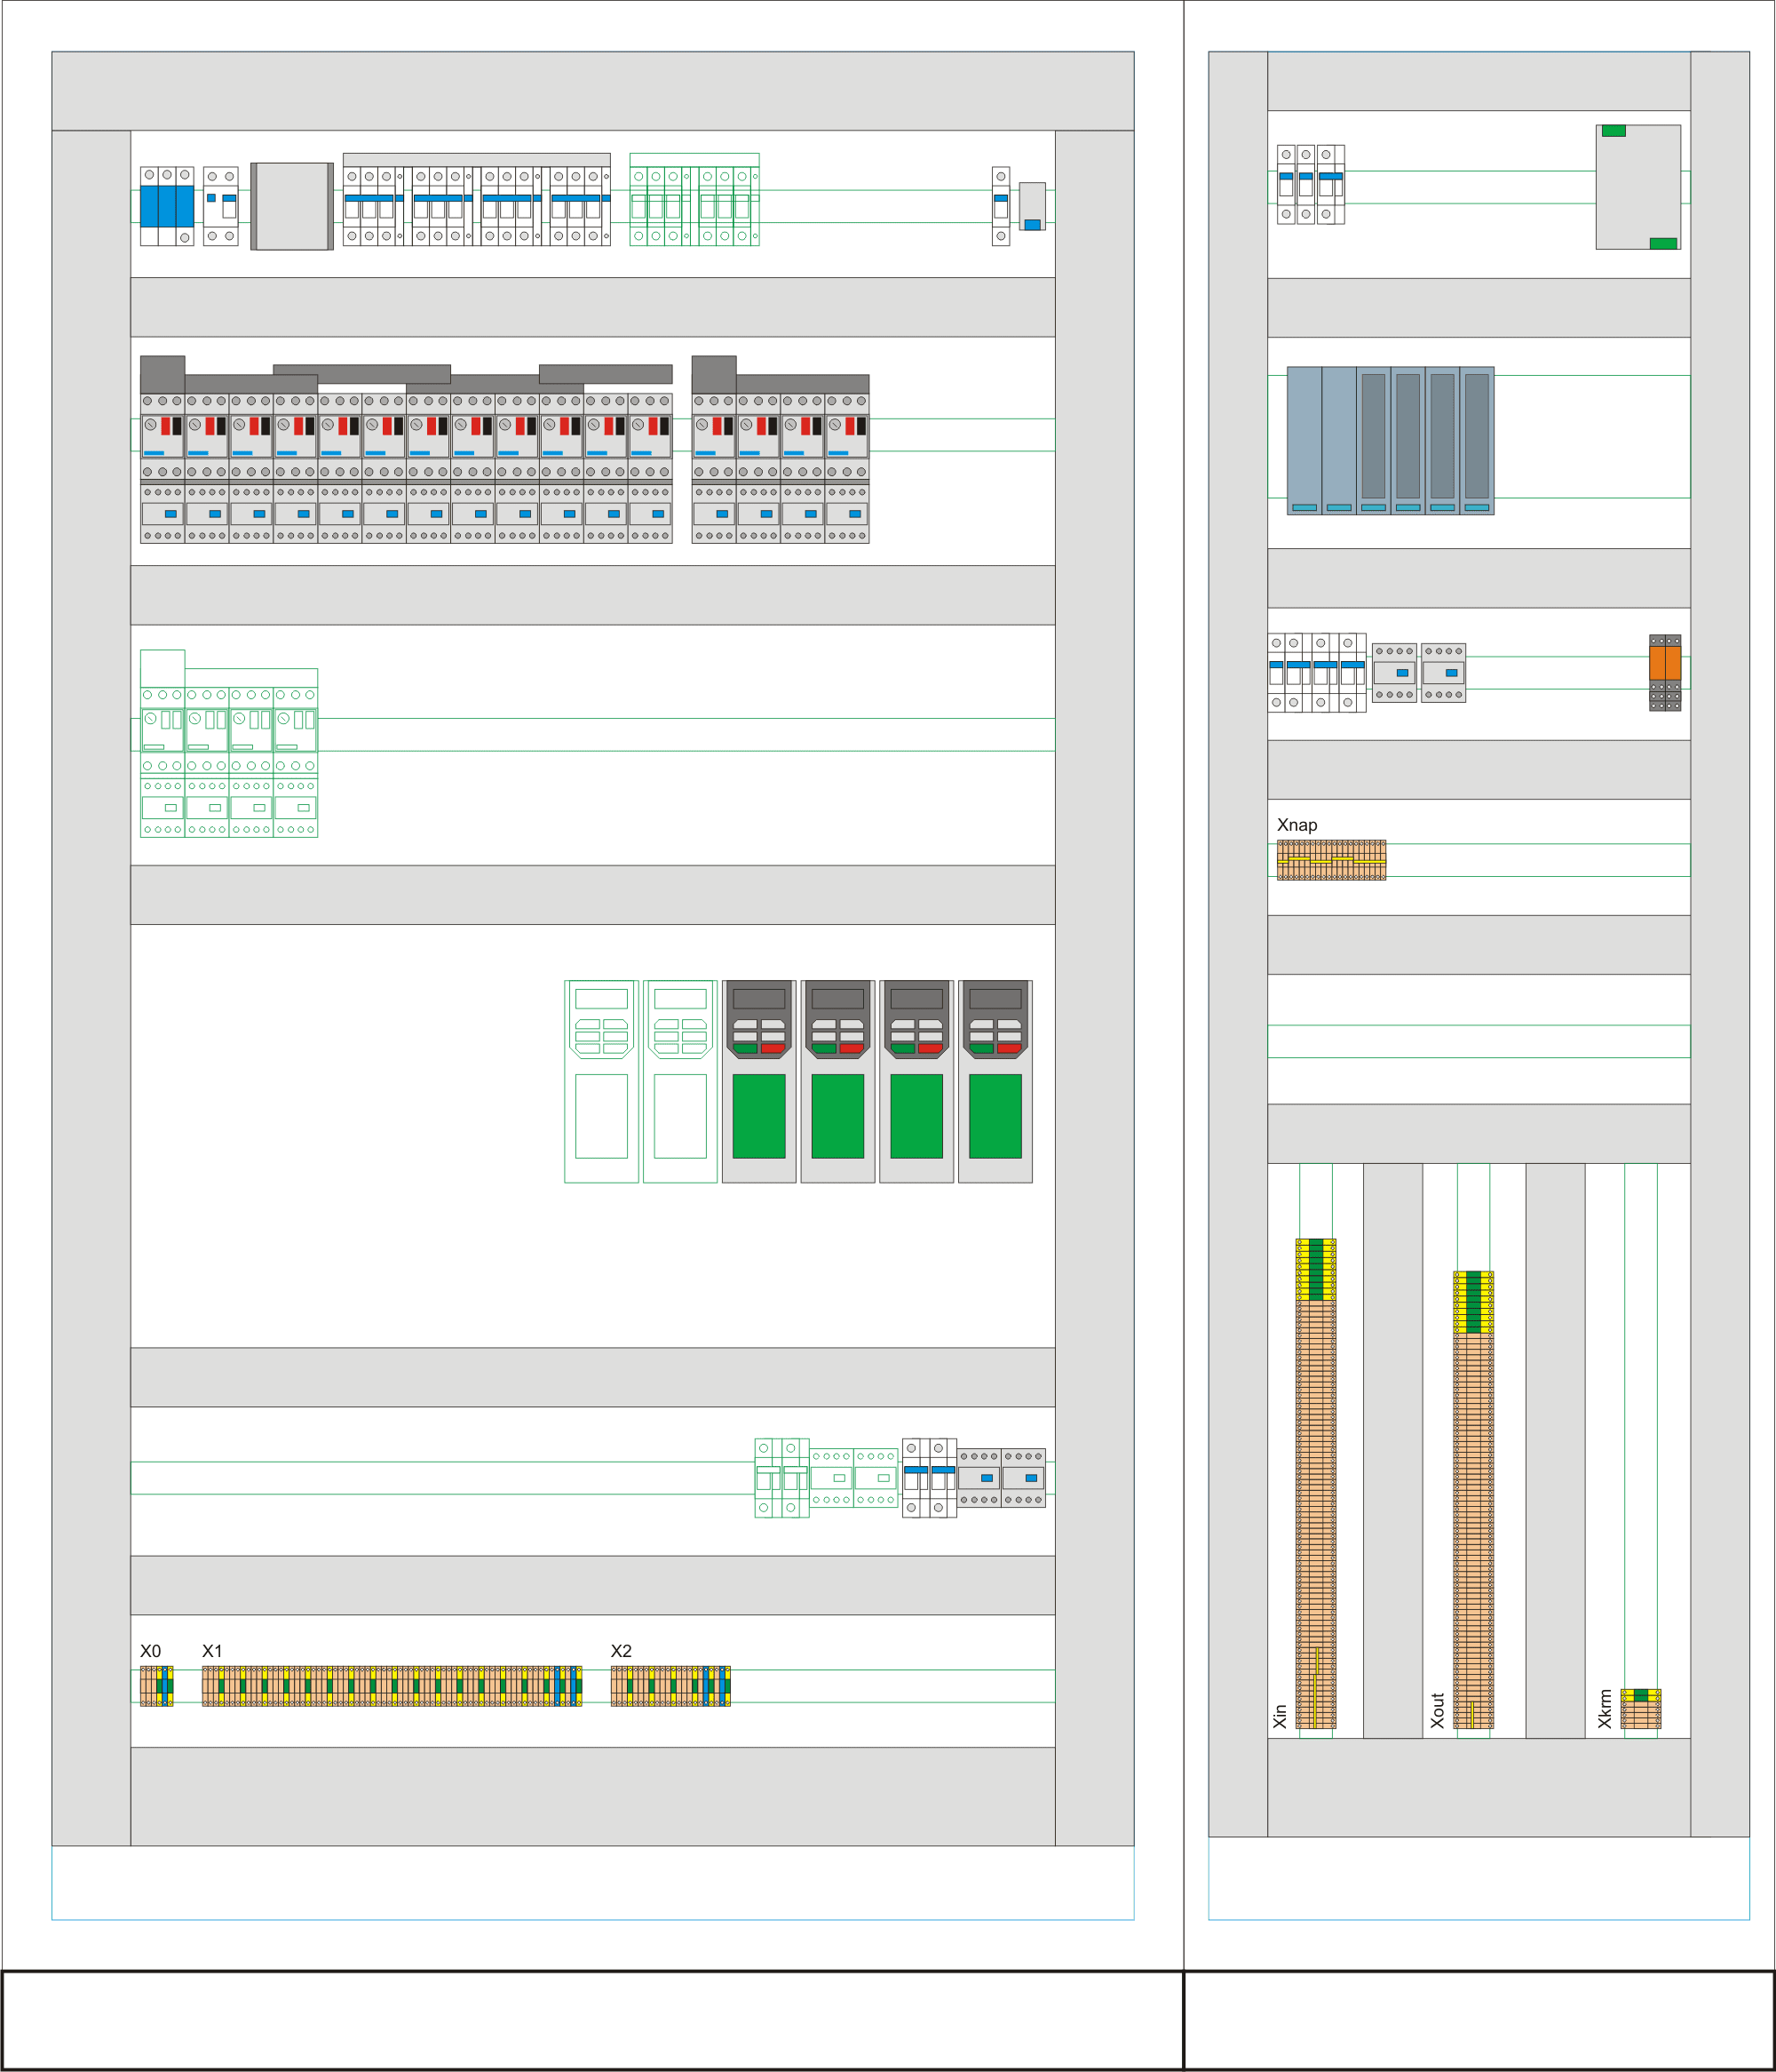Select the Xnap terminal strip
Image resolution: width=1776 pixels, height=2072 pixels.
[1331, 860]
